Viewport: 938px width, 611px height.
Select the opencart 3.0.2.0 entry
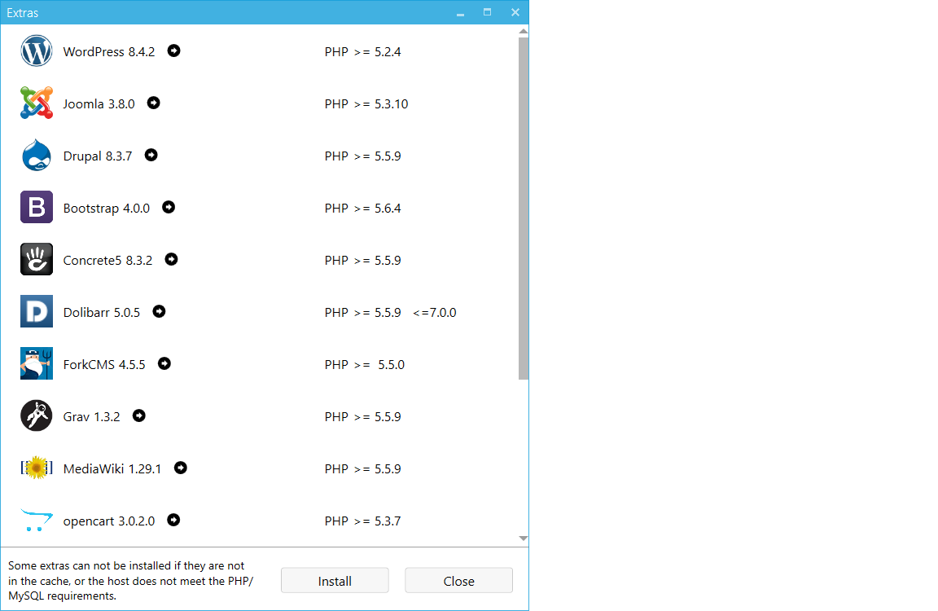[x=109, y=521]
